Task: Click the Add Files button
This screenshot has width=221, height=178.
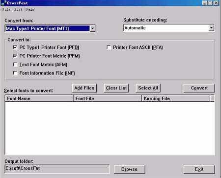Action: click(84, 88)
